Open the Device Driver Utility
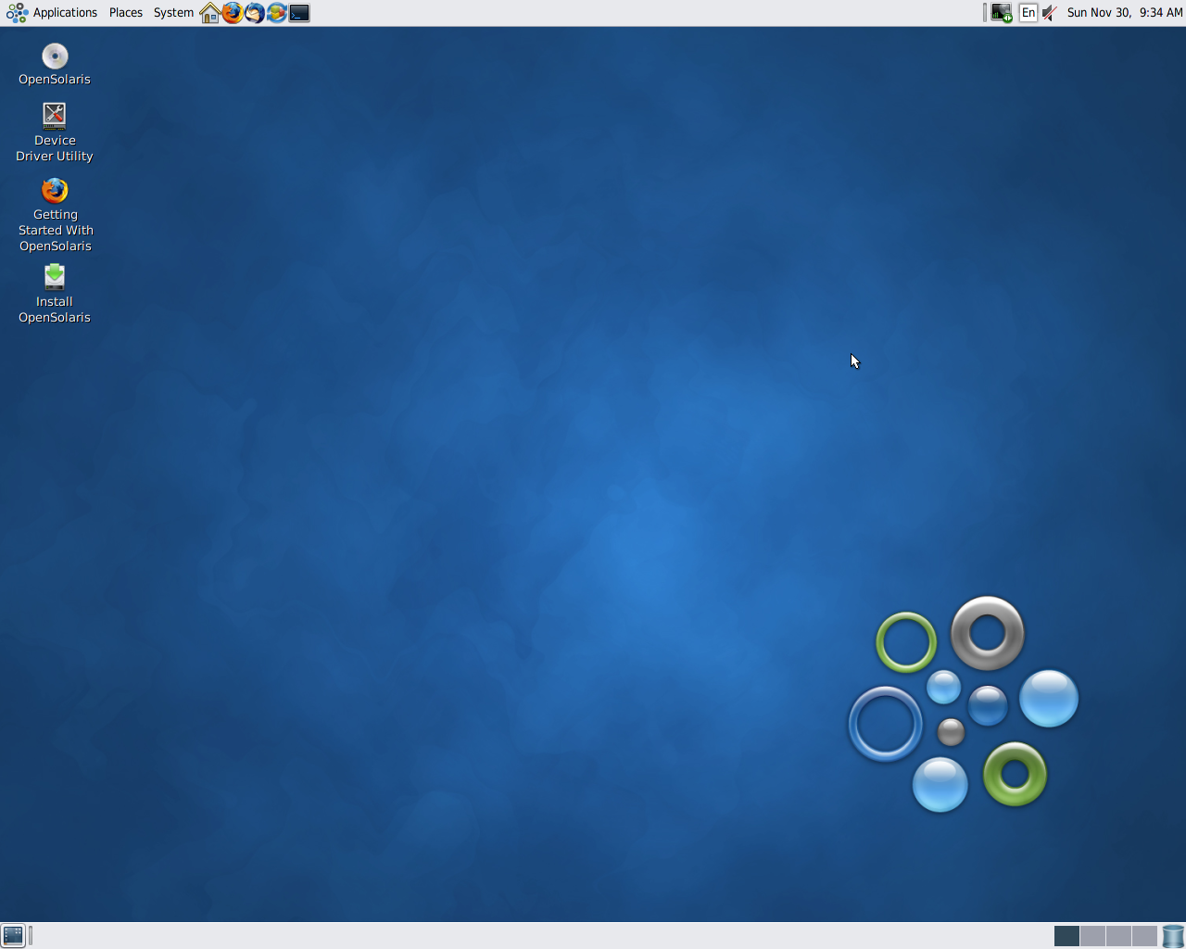 coord(54,116)
